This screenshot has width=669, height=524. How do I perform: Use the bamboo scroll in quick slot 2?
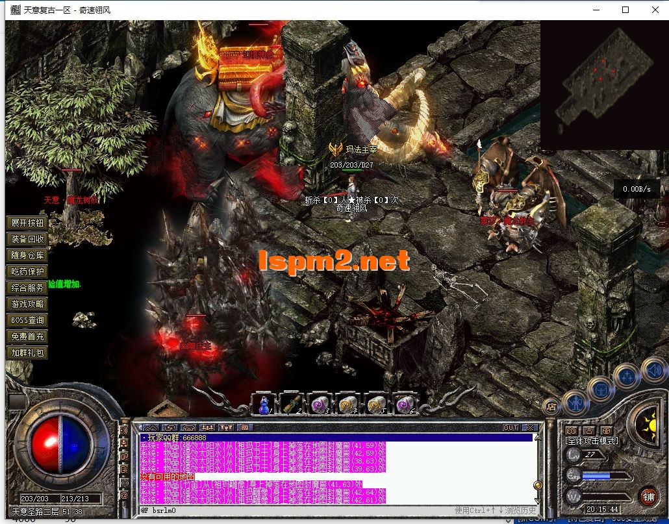click(292, 404)
